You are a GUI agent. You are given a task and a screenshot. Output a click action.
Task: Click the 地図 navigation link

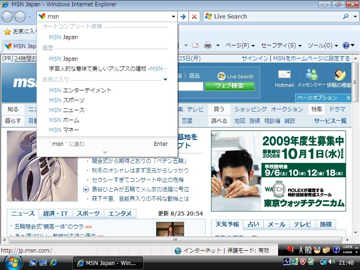(x=240, y=121)
